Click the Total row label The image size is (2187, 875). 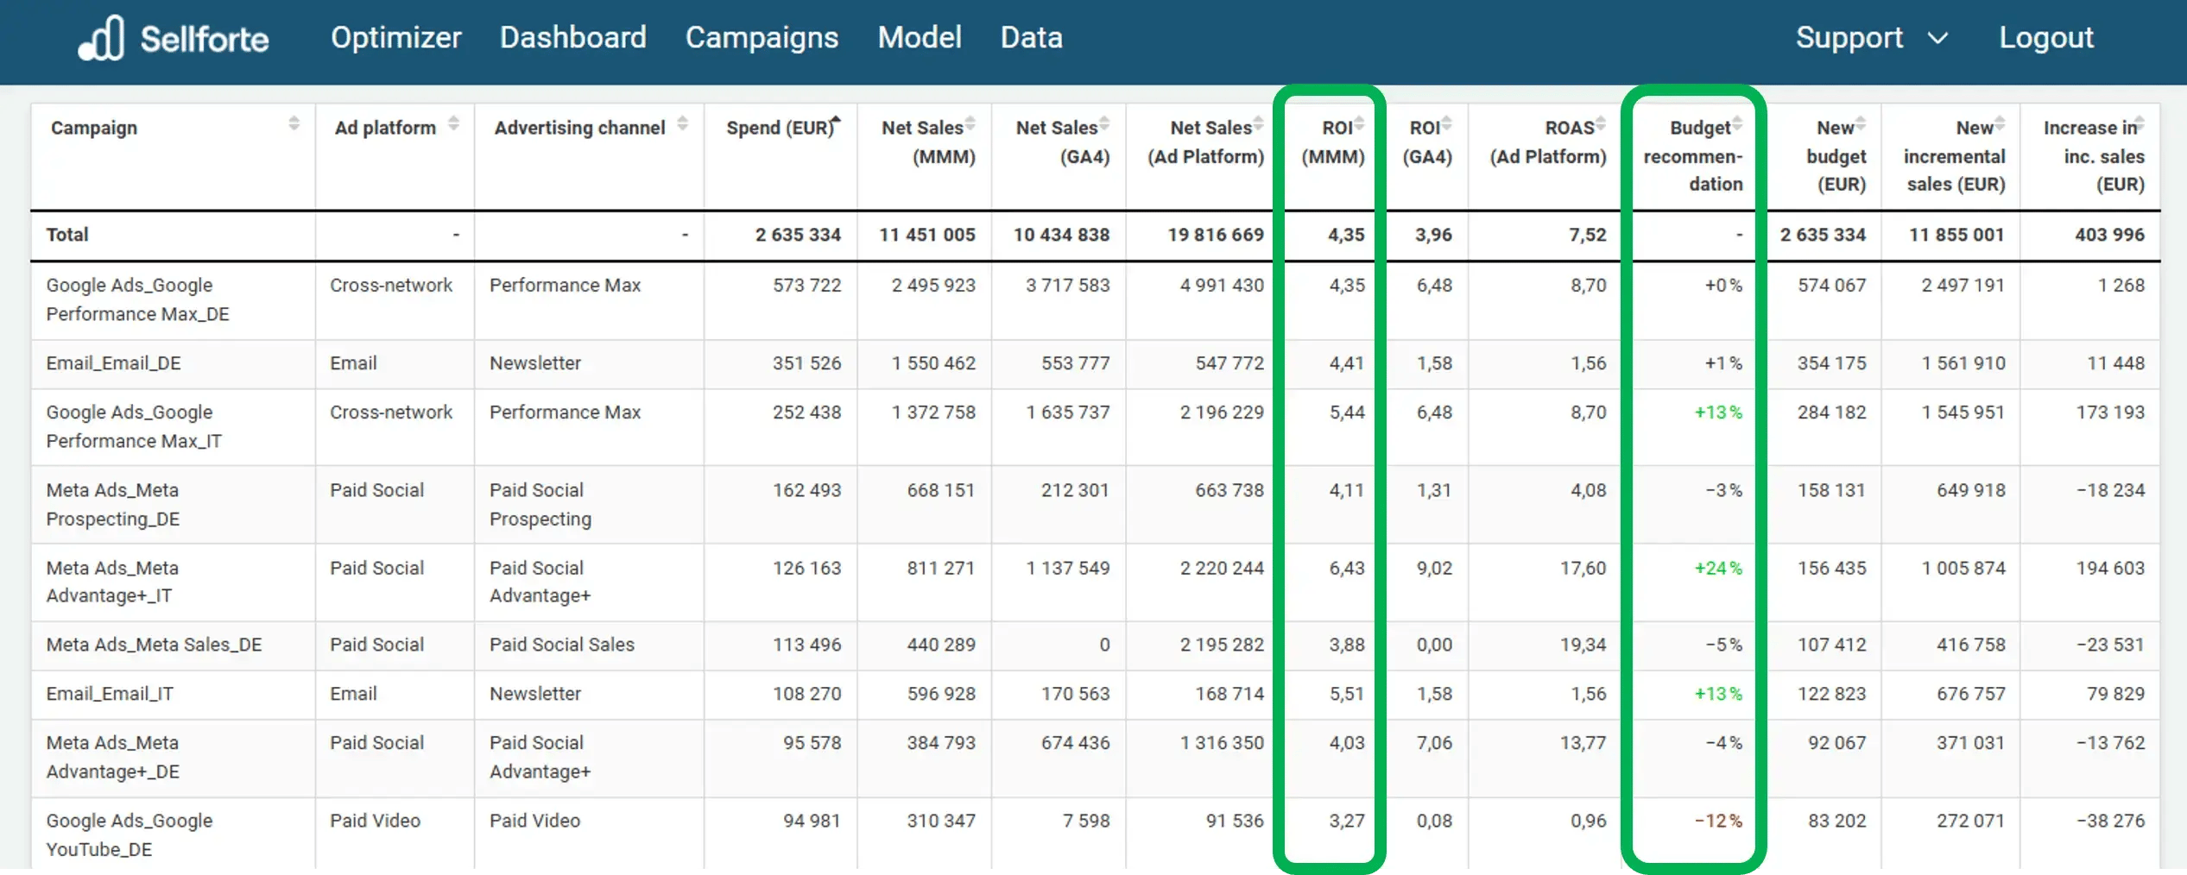(67, 235)
